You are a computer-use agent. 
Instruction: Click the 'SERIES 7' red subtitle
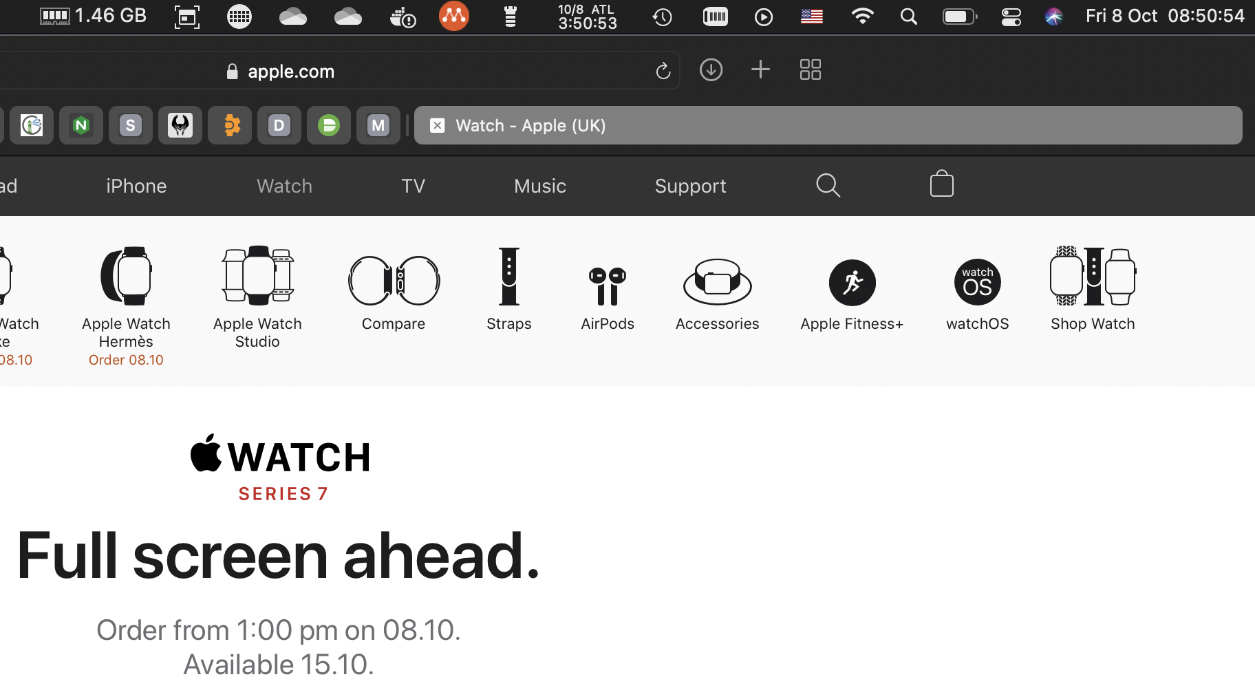coord(283,494)
